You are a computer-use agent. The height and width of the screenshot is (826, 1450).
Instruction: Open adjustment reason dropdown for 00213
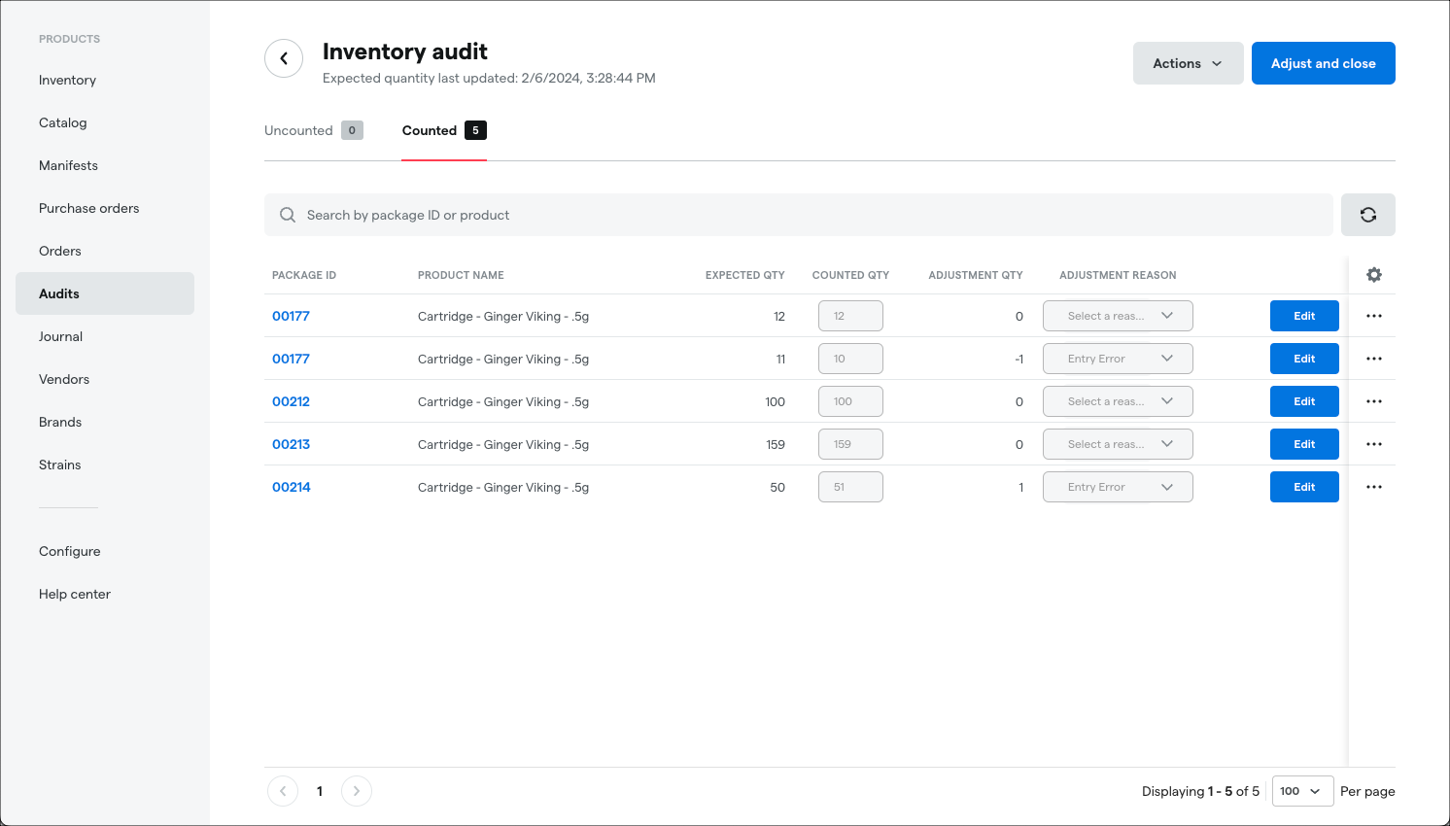click(x=1118, y=444)
